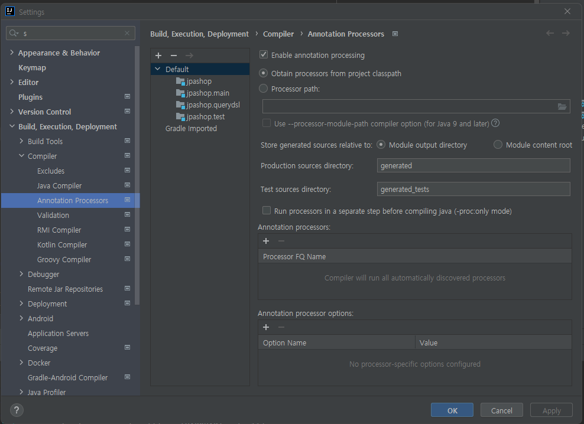Browse for a processor path folder
Screen dimensions: 584x424
point(562,106)
